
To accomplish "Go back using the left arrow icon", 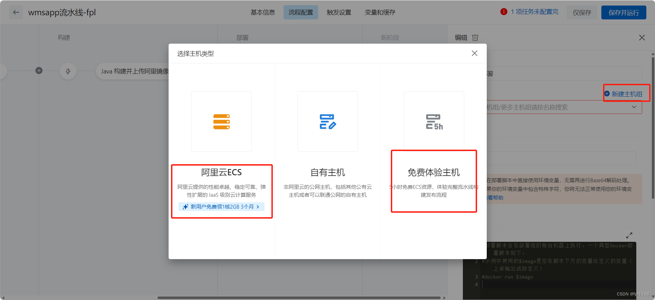I will pos(16,12).
